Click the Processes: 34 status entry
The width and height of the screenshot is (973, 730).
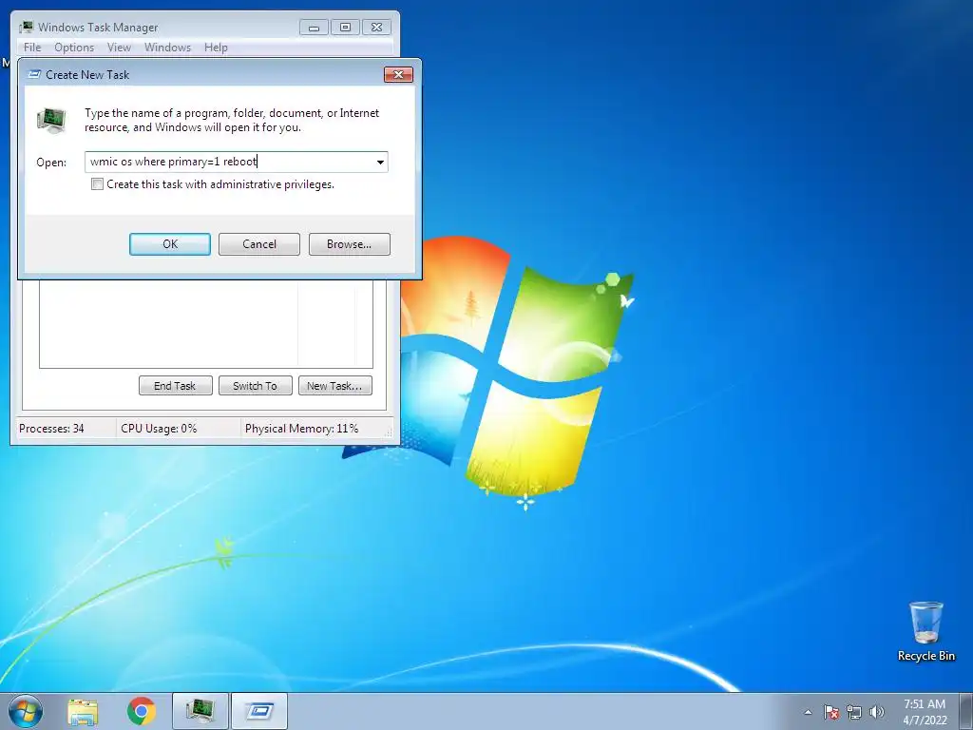tap(66, 429)
